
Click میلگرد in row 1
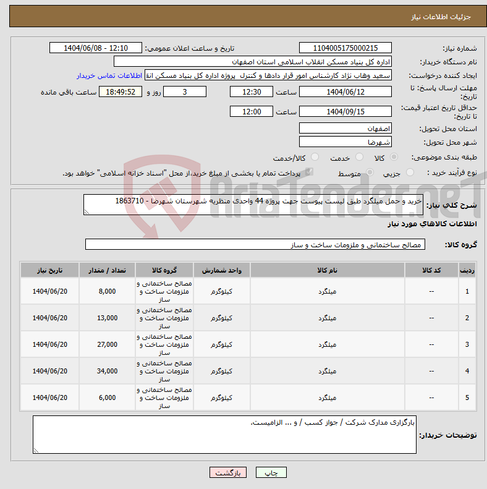(328, 291)
